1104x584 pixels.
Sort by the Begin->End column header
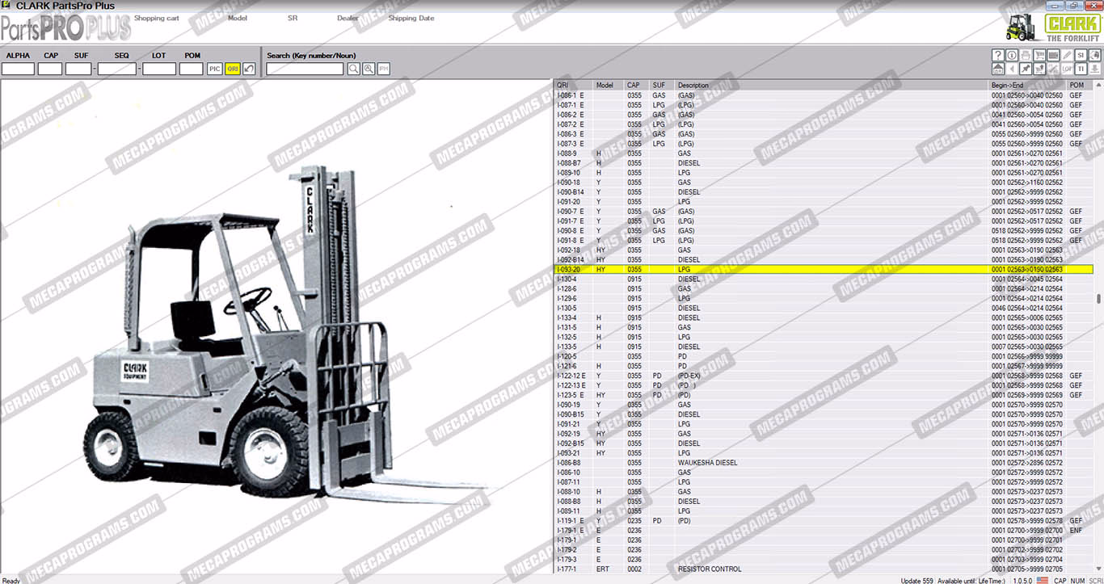1027,85
